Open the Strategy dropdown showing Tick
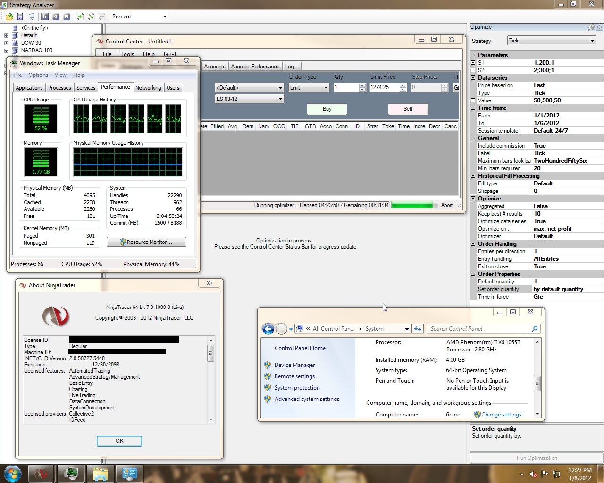Screen dimensions: 604x483 552,41
